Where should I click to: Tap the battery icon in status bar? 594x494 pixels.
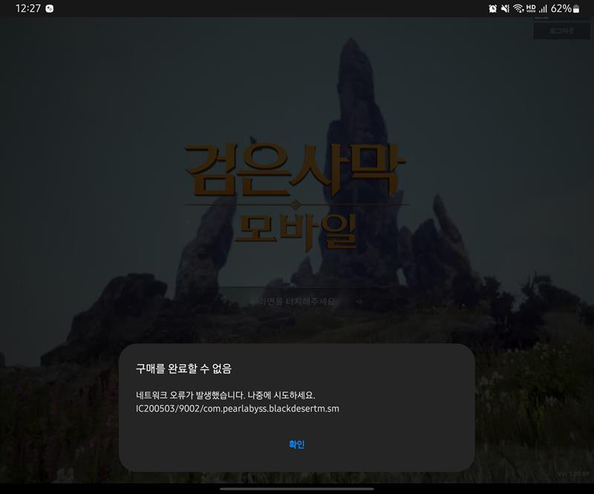(576, 9)
